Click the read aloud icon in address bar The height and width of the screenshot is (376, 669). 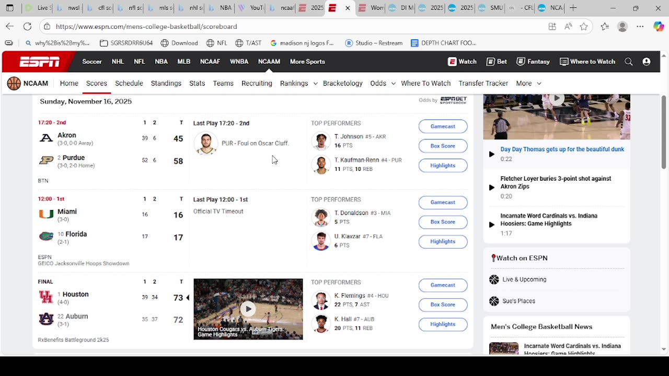(568, 27)
